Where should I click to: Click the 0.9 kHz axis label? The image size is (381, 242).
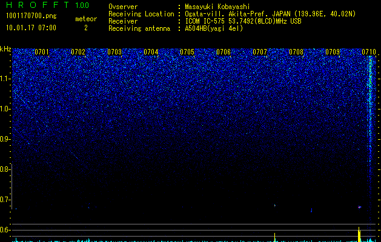pos(5,139)
